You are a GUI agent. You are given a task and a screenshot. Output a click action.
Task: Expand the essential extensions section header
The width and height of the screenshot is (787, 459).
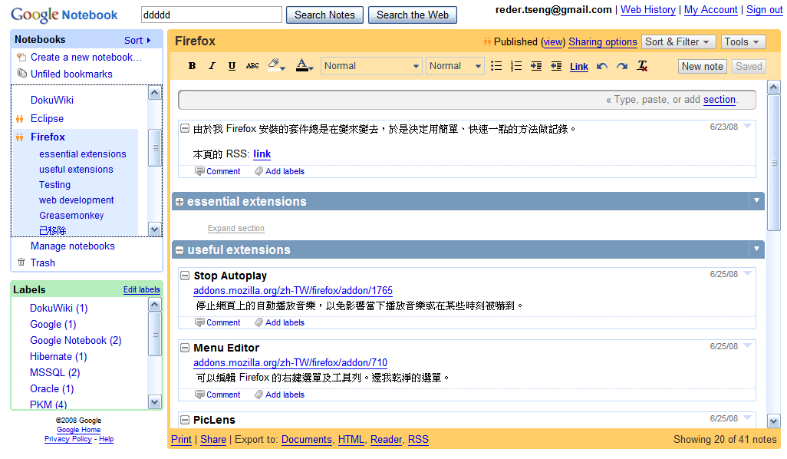pyautogui.click(x=179, y=202)
